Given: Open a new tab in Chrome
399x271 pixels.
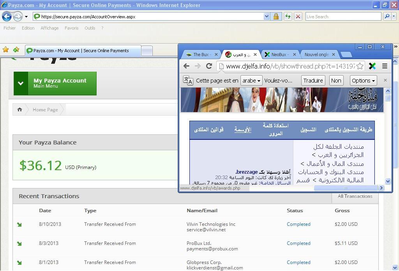Looking at the screenshot, I should 346,55.
